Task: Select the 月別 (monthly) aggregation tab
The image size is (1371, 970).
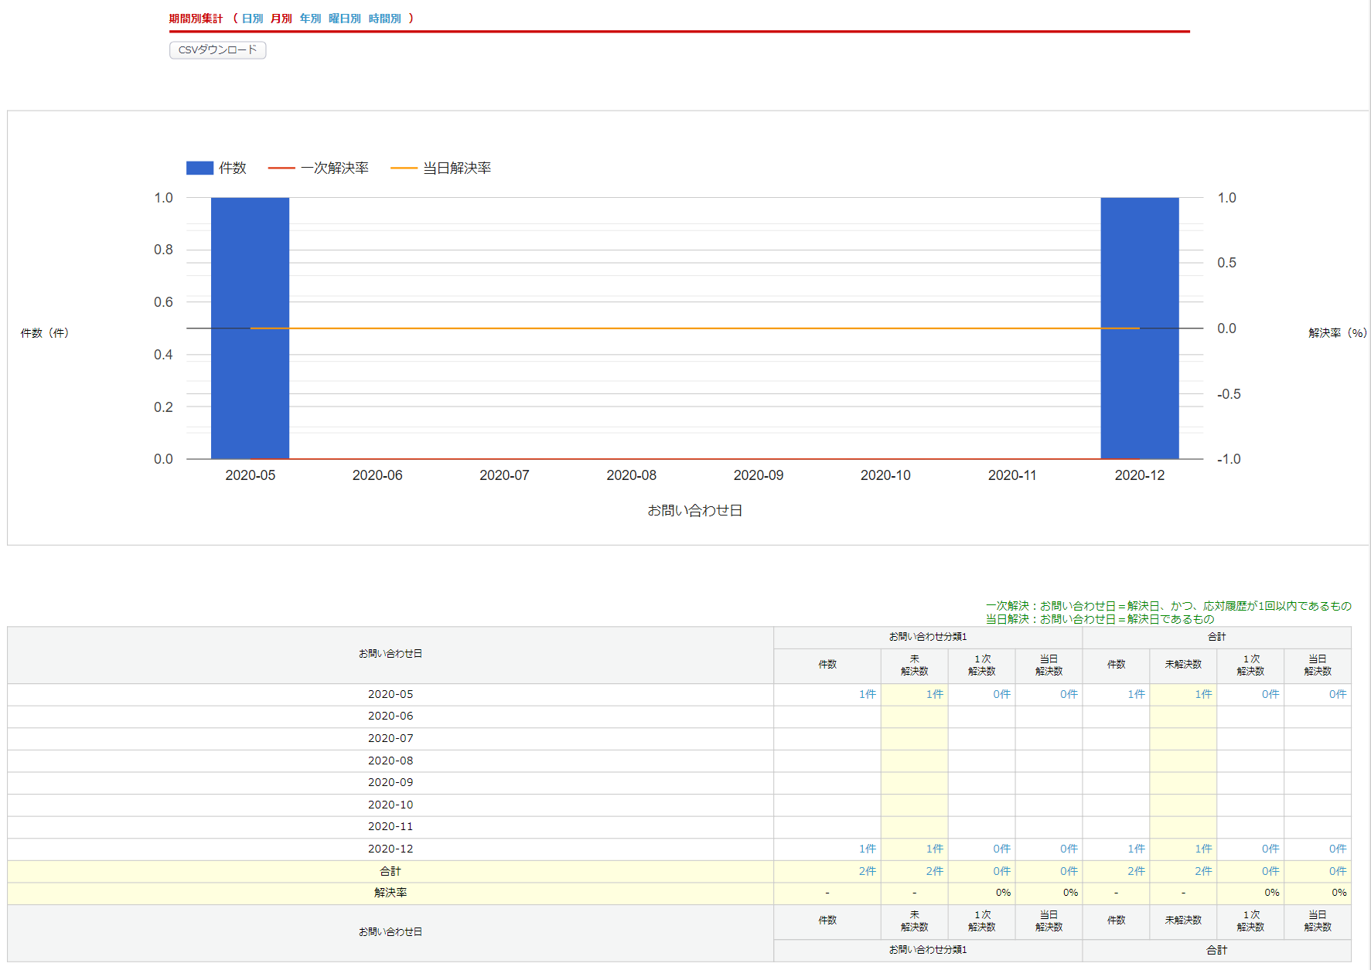Action: click(x=281, y=19)
